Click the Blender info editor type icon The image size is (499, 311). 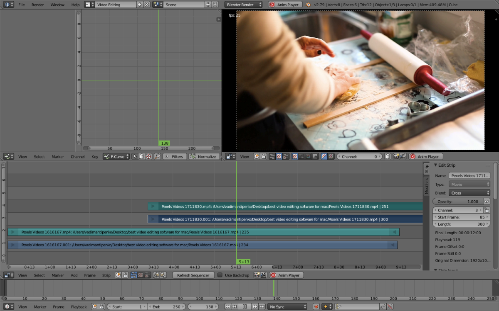pos(9,5)
